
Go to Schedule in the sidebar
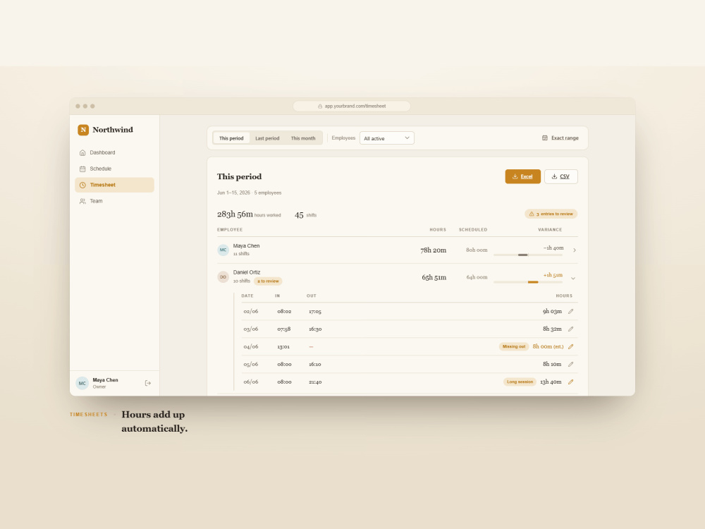pyautogui.click(x=114, y=169)
